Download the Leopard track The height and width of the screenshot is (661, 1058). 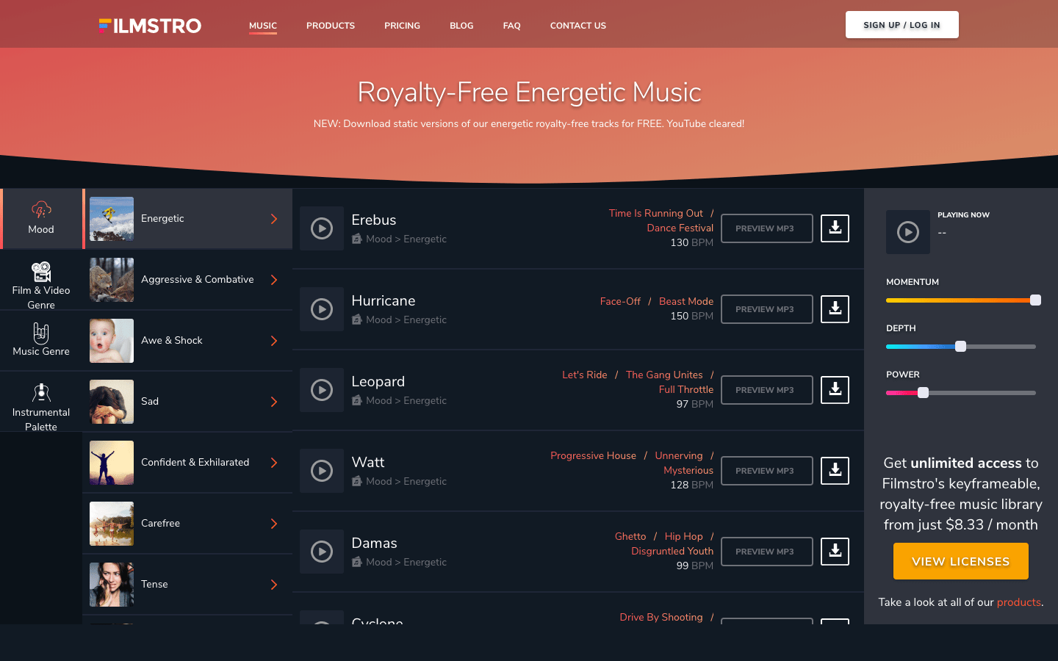(x=835, y=390)
